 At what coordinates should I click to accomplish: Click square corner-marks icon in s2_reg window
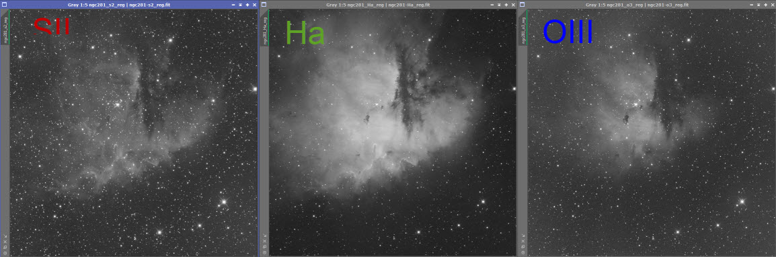[x=5, y=242]
